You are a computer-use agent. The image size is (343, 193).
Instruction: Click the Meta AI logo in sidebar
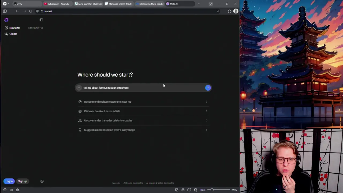6,20
